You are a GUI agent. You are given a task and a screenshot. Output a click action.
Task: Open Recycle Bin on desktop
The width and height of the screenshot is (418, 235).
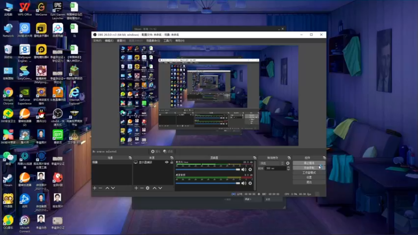coord(8,51)
